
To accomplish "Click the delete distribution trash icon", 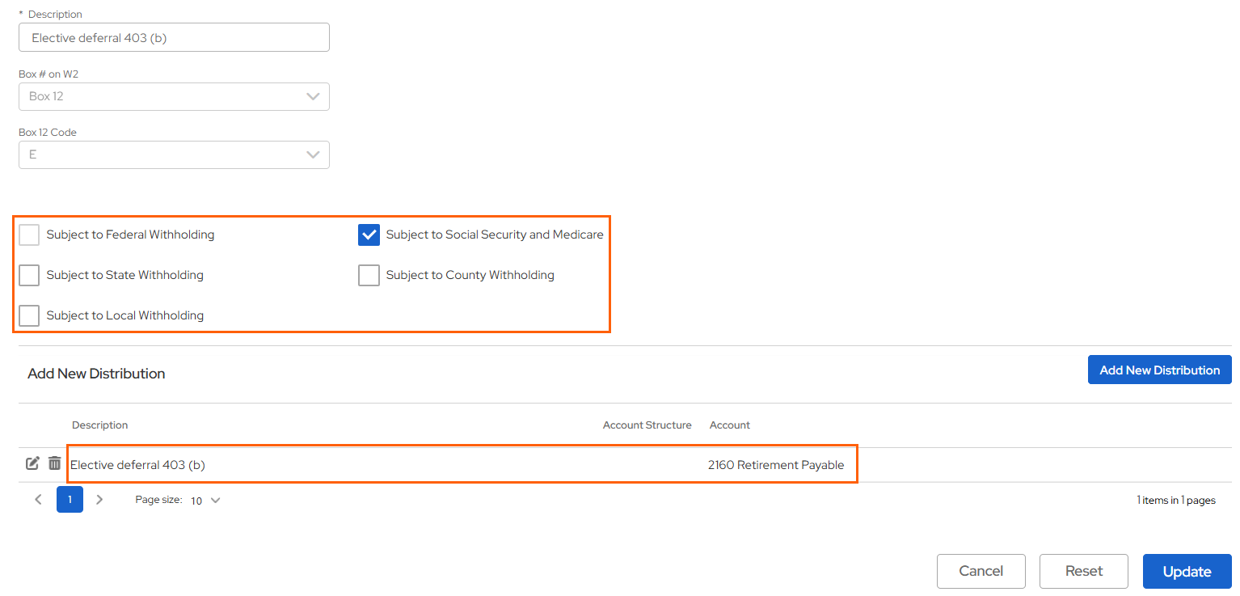I will tap(54, 463).
